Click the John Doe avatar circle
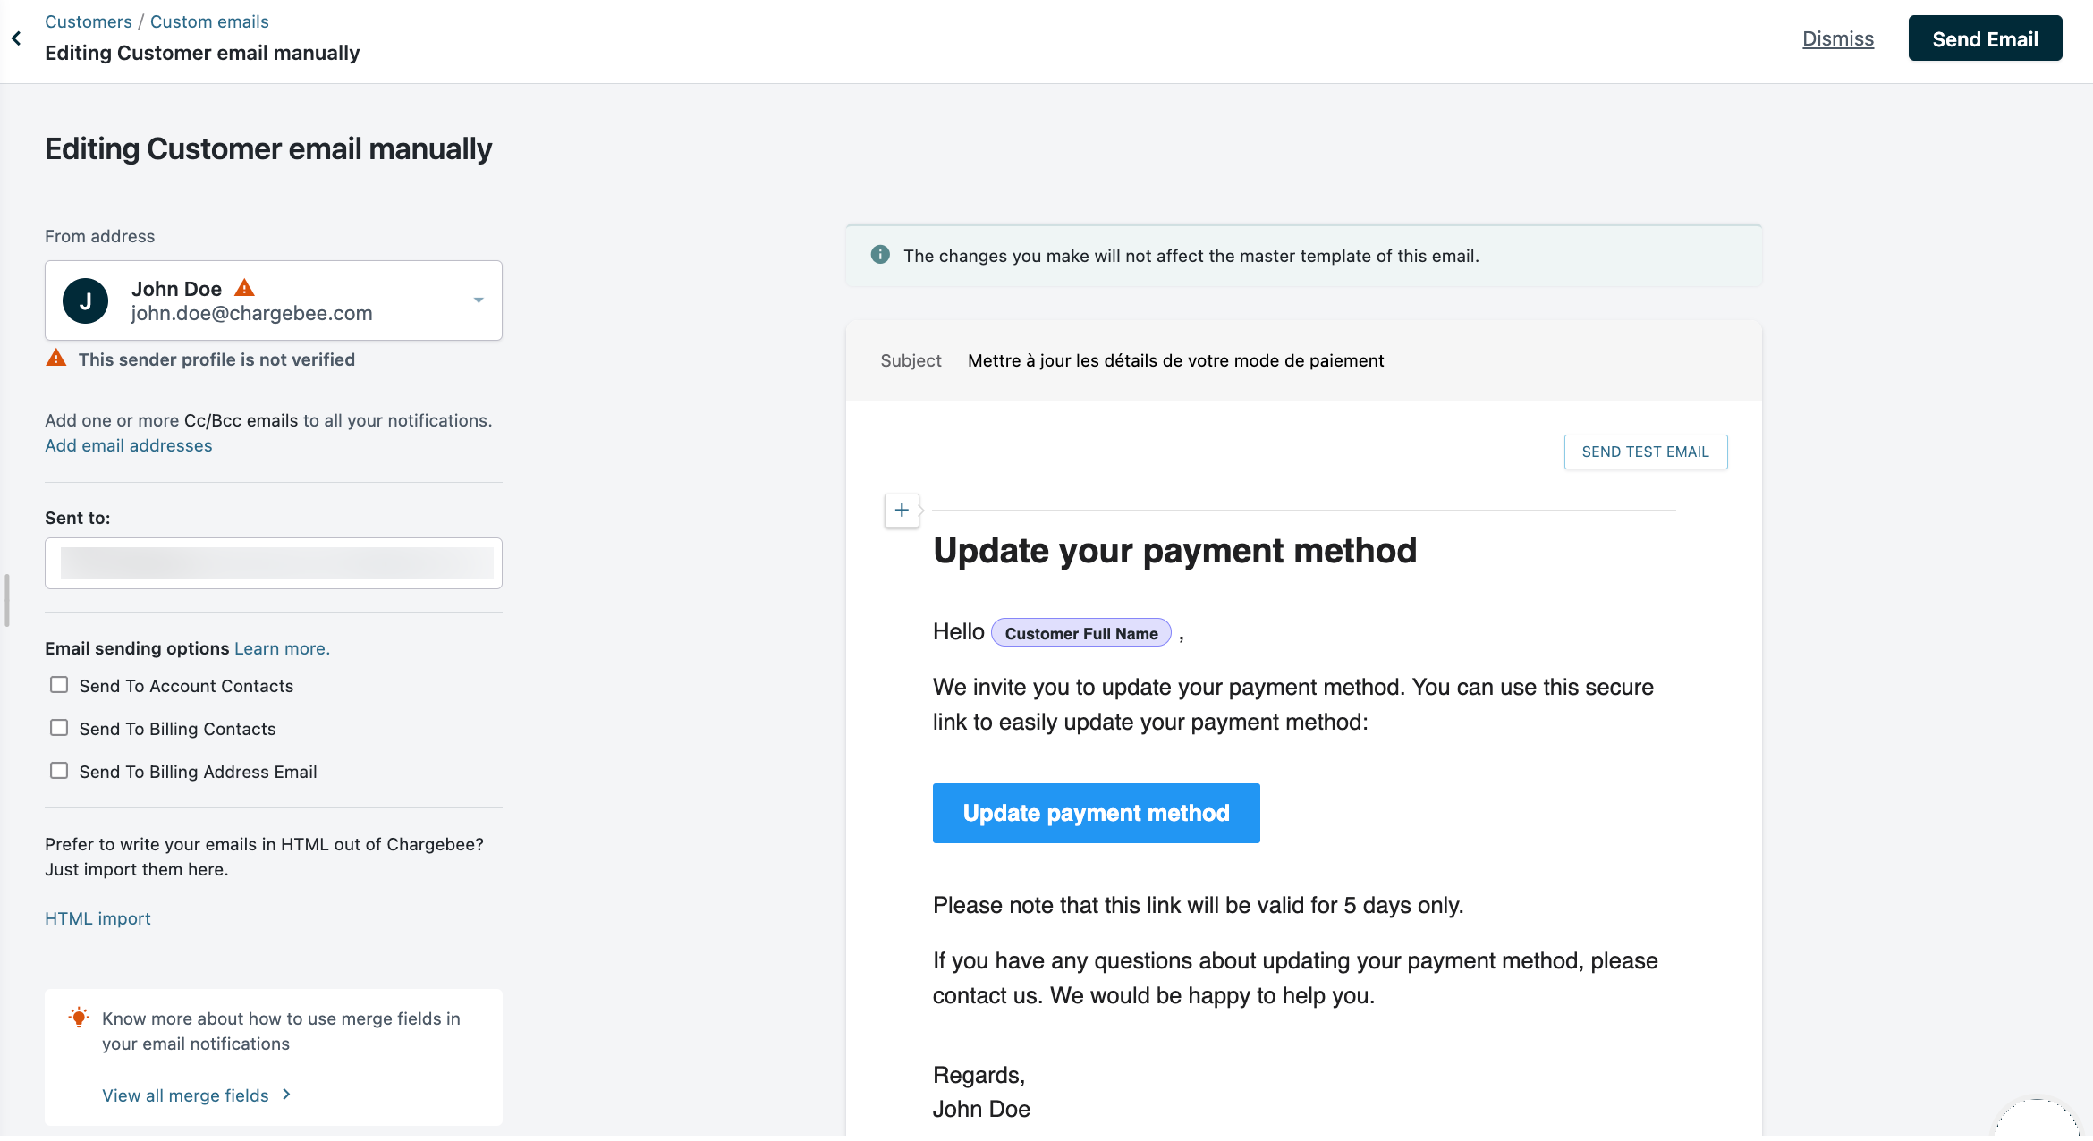2093x1141 pixels. 85,301
